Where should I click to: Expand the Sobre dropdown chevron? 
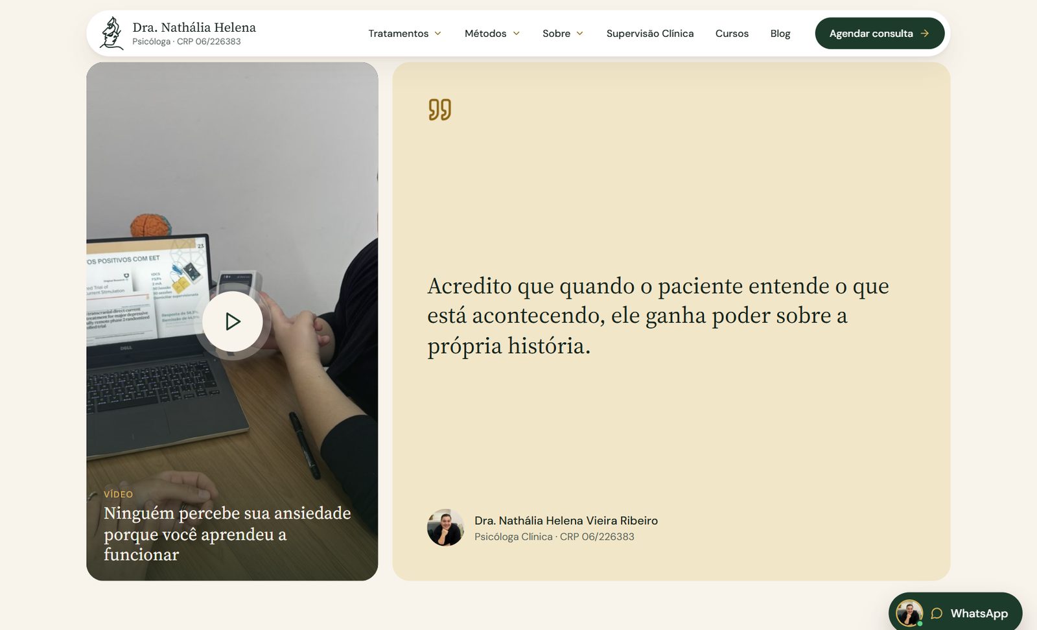click(x=580, y=33)
